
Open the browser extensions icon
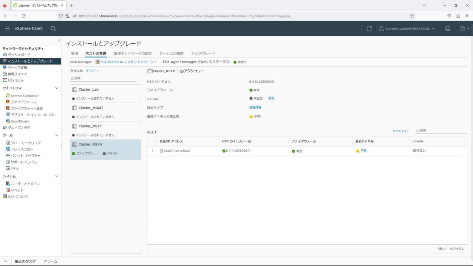click(458, 16)
